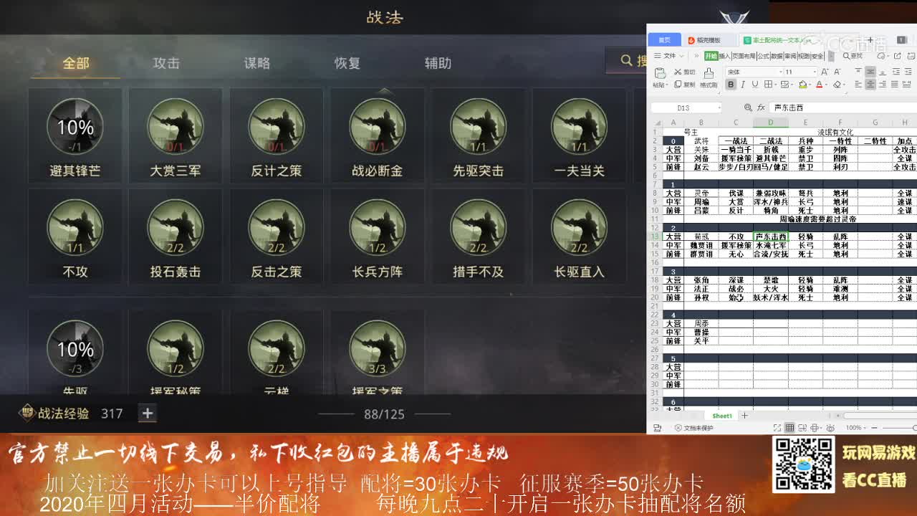Image resolution: width=917 pixels, height=516 pixels.
Task: Switch to 恢复 tactic tab
Action: [347, 63]
